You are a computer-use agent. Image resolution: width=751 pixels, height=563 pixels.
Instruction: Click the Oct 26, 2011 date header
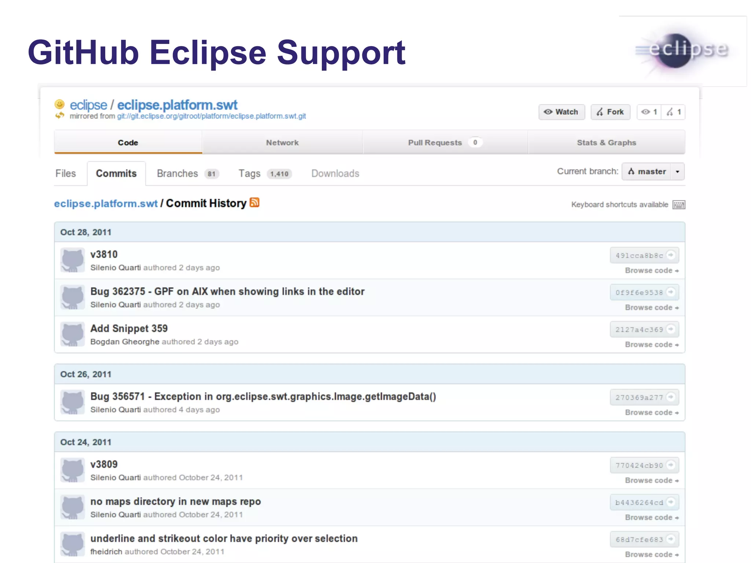(x=370, y=374)
